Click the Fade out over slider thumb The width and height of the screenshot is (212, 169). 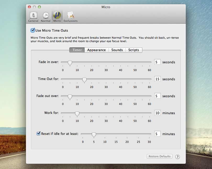tap(70, 97)
